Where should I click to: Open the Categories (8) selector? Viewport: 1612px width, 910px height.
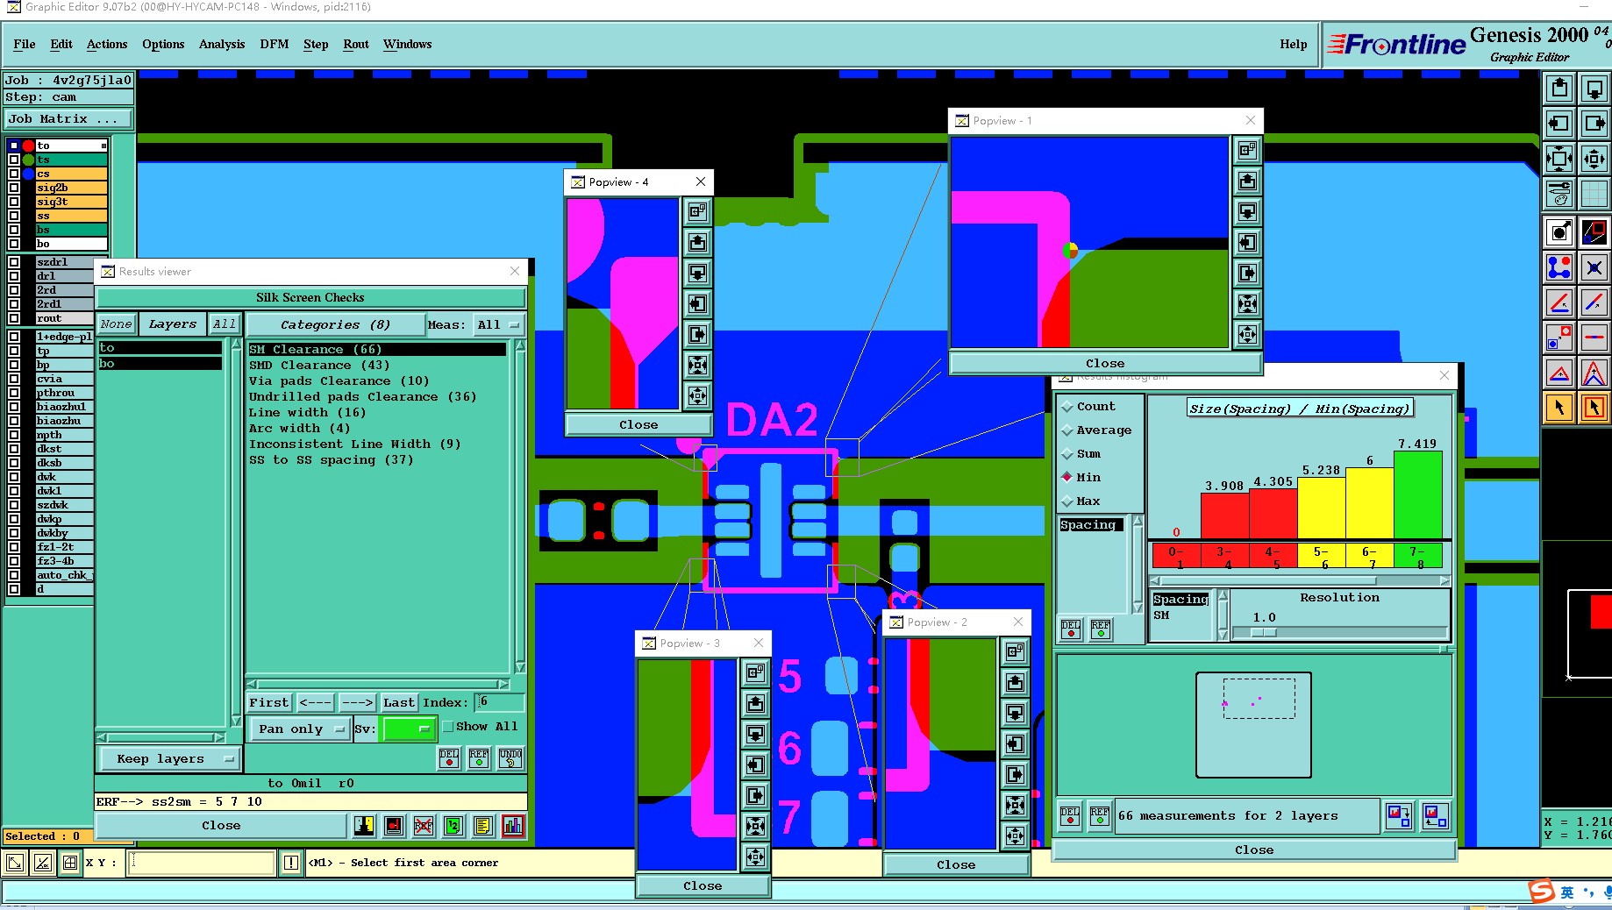pyautogui.click(x=335, y=325)
